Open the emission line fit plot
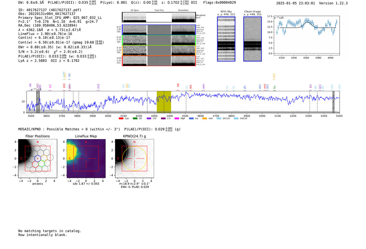The image size is (366, 249). pyautogui.click(x=306, y=35)
